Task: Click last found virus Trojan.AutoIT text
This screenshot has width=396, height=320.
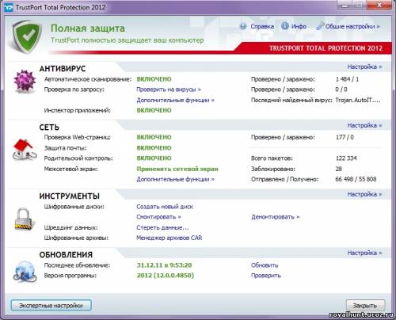Action: (x=358, y=100)
